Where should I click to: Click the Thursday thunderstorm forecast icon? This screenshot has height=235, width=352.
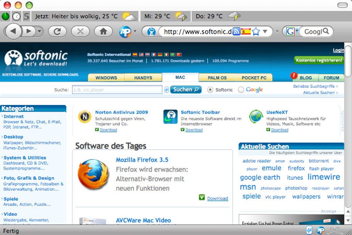[234, 16]
